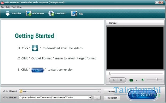
Task: Click the Find Target button
Action: (x=112, y=98)
